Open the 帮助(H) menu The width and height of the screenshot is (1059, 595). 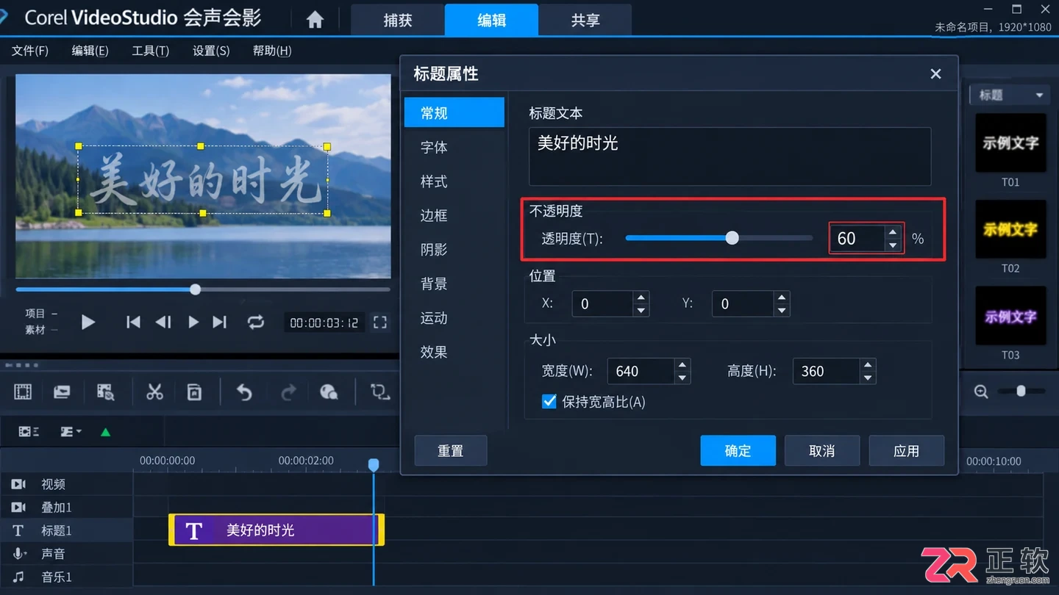(272, 51)
